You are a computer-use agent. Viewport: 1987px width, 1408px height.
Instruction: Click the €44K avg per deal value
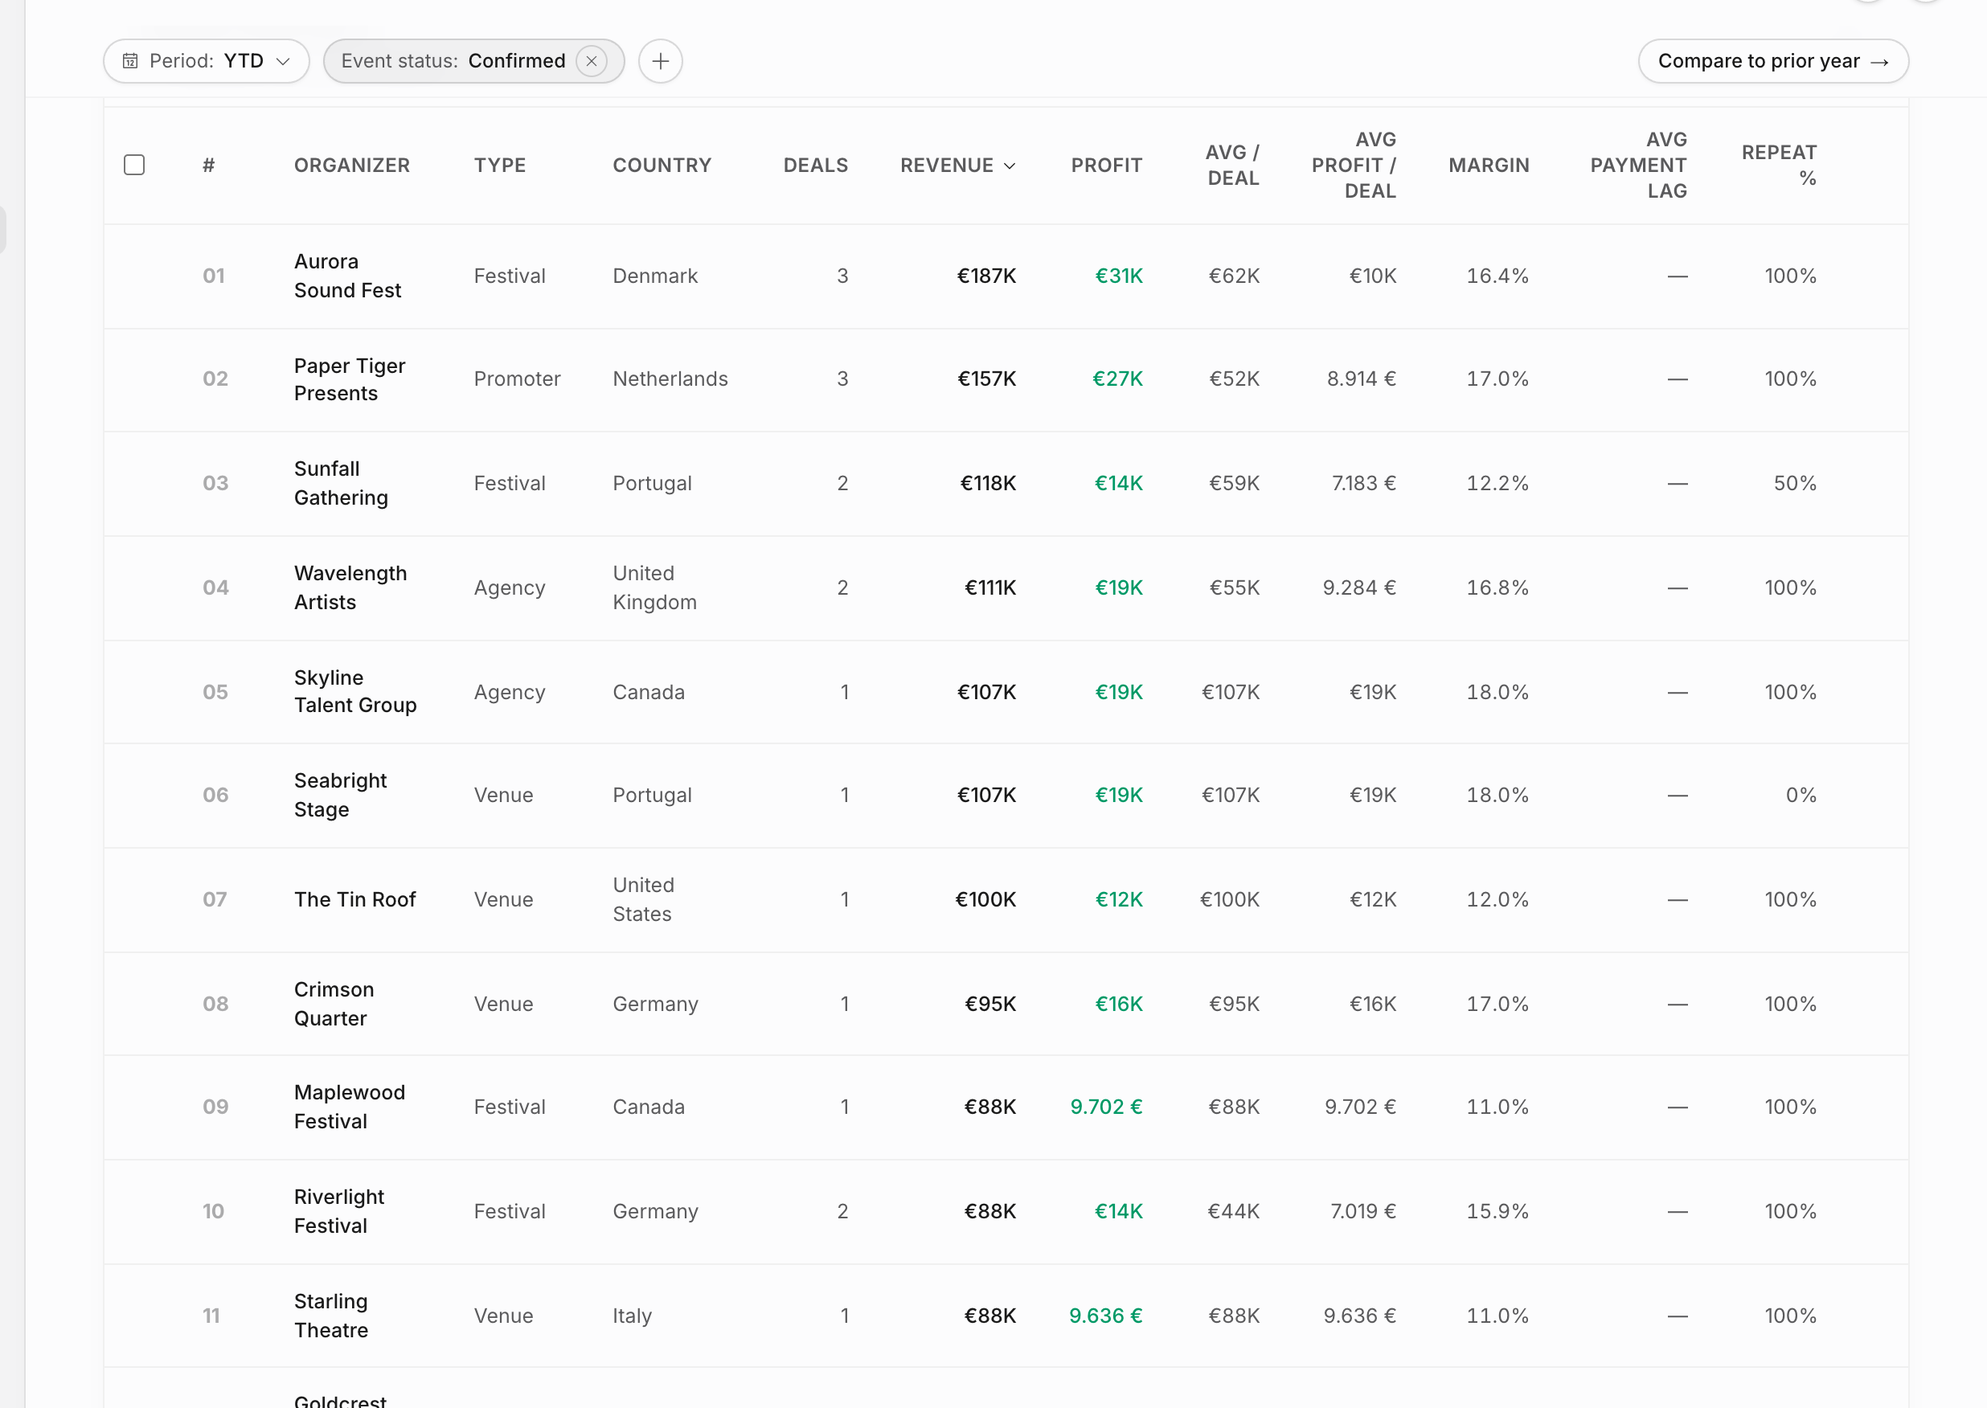[x=1234, y=1210]
